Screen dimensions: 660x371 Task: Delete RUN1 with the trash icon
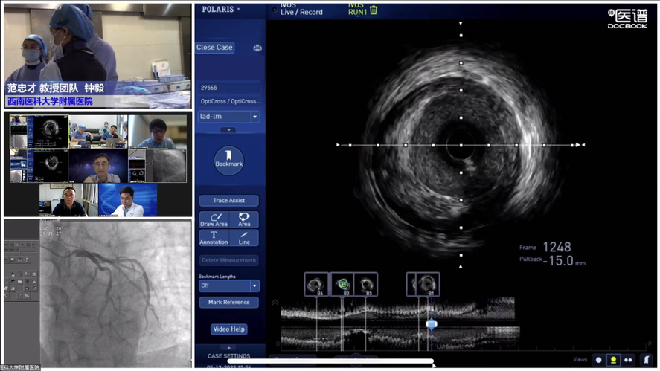374,10
